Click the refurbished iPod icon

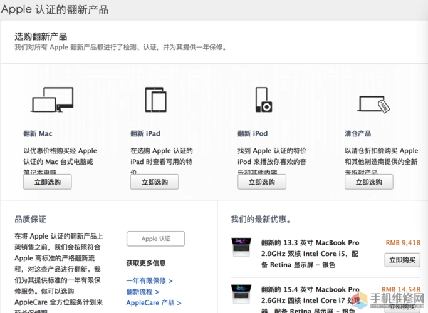264,100
